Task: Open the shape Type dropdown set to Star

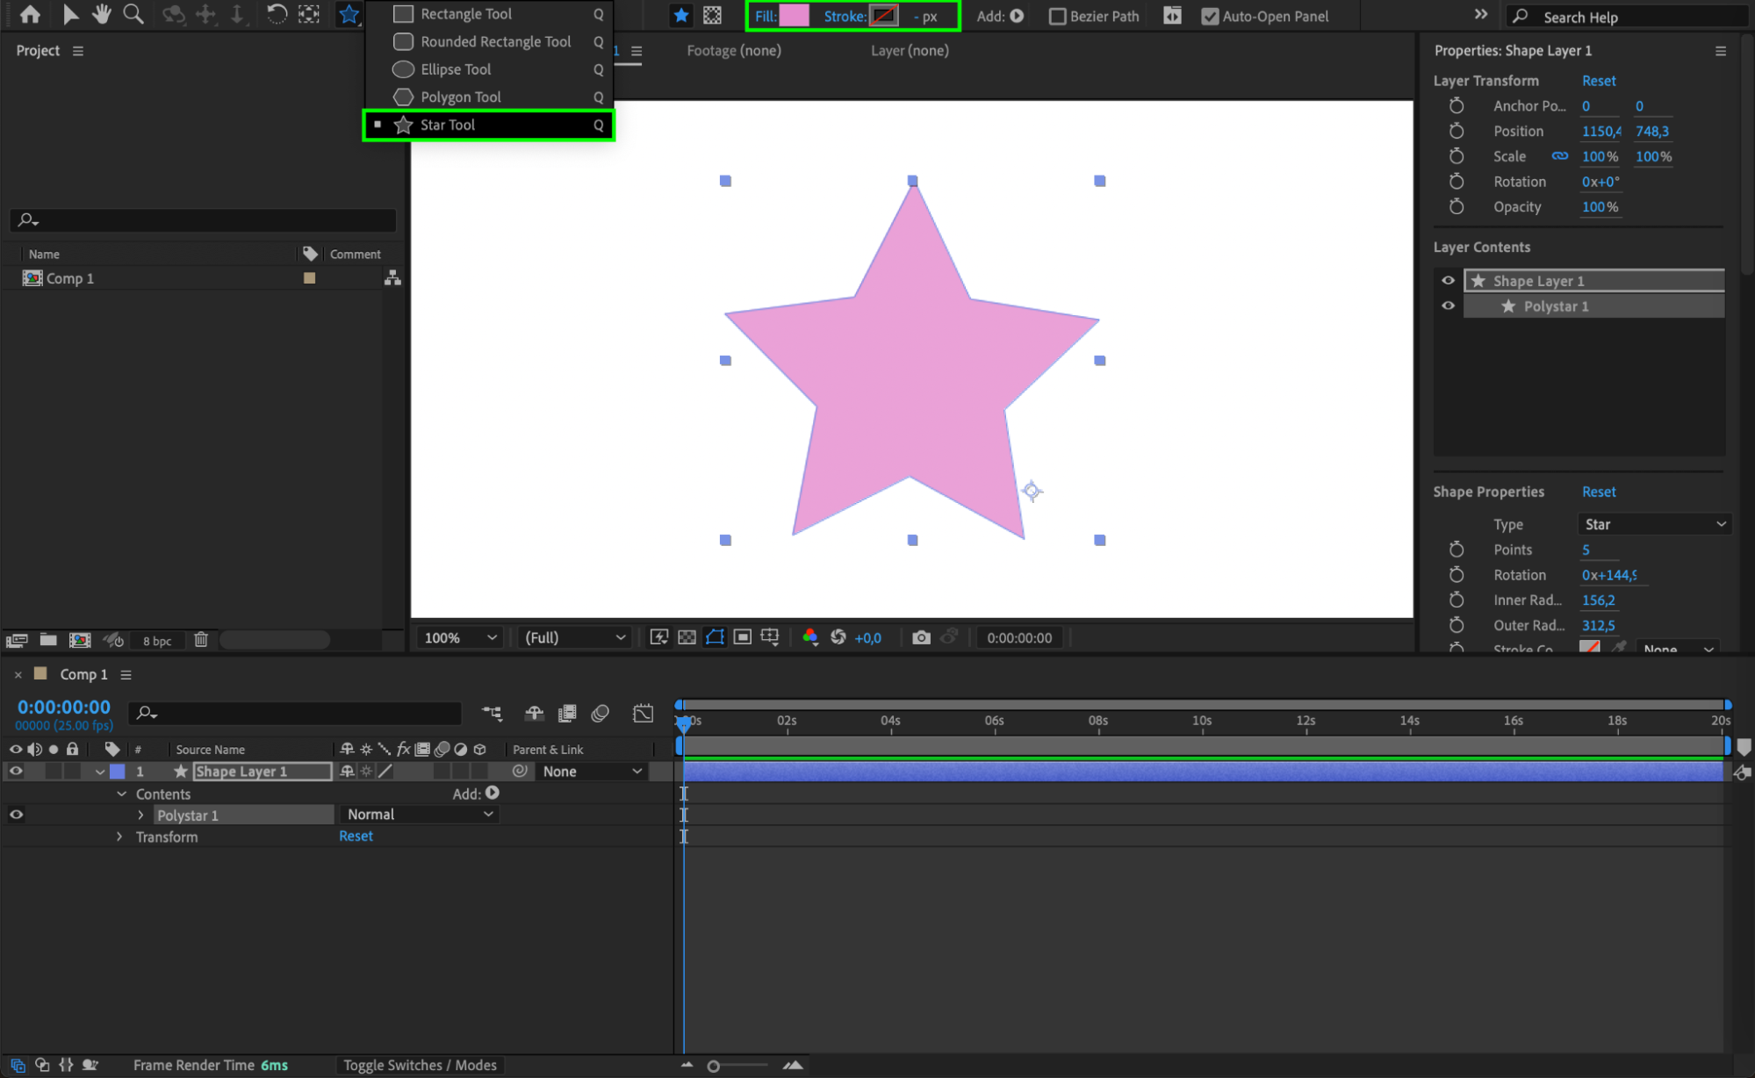Action: [x=1654, y=524]
